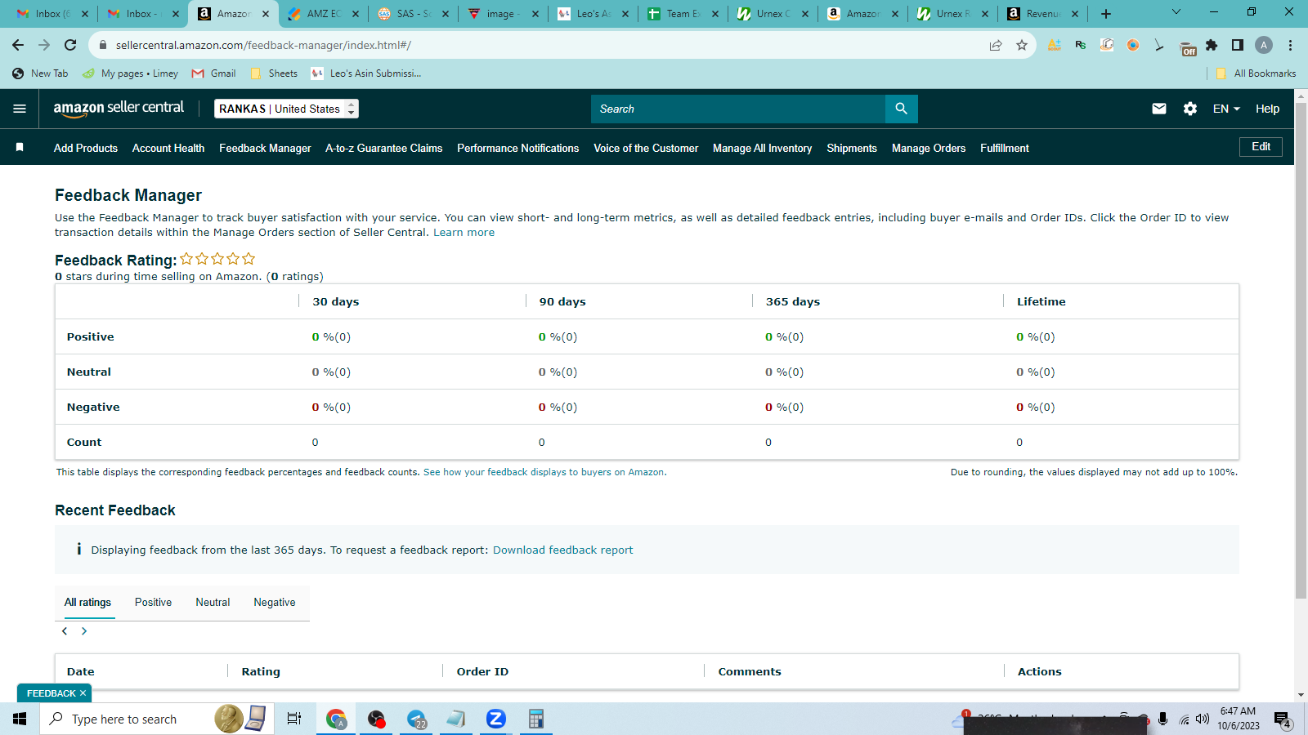Bookmark this page with the star icon
This screenshot has height=735, width=1308.
[x=1022, y=46]
